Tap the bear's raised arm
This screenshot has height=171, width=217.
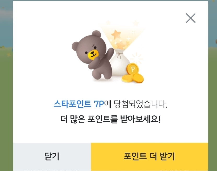tap(109, 54)
